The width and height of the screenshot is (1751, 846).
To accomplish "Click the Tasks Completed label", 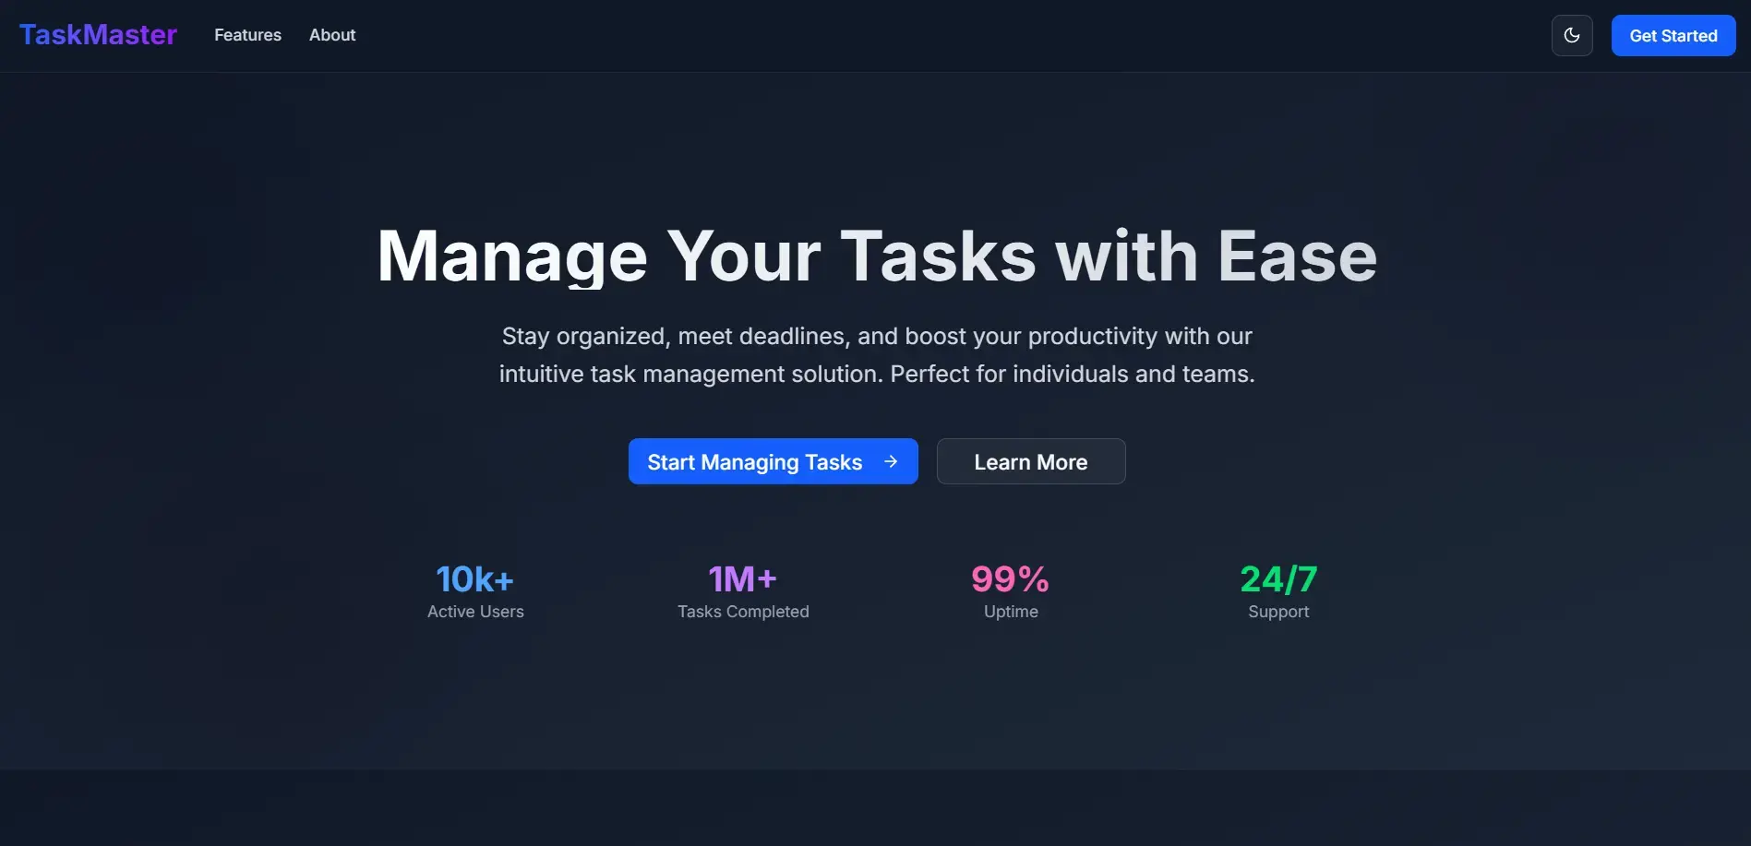I will click(742, 611).
